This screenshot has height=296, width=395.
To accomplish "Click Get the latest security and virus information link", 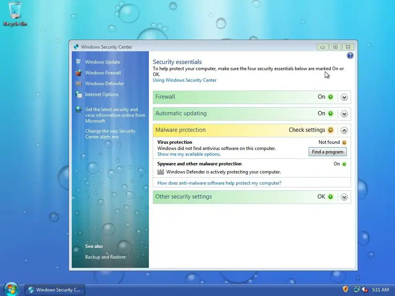I will coord(115,115).
